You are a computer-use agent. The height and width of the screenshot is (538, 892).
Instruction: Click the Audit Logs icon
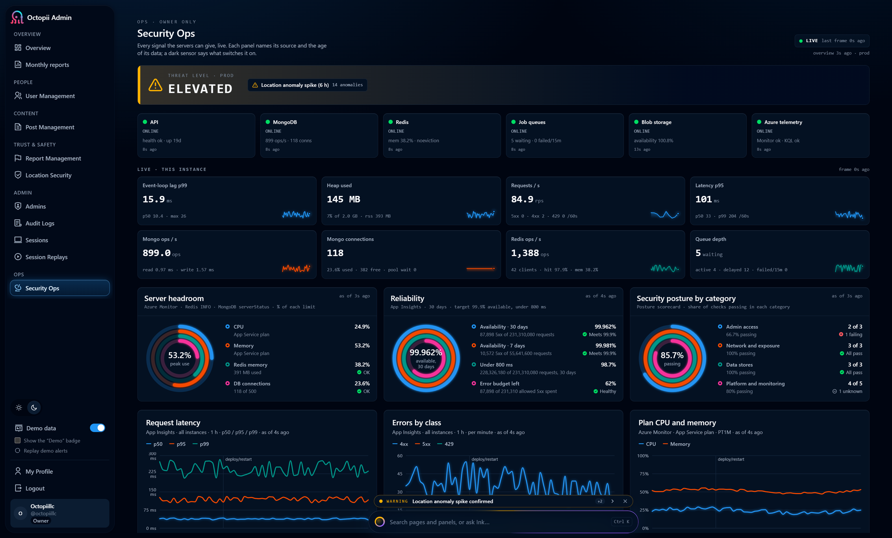[18, 223]
